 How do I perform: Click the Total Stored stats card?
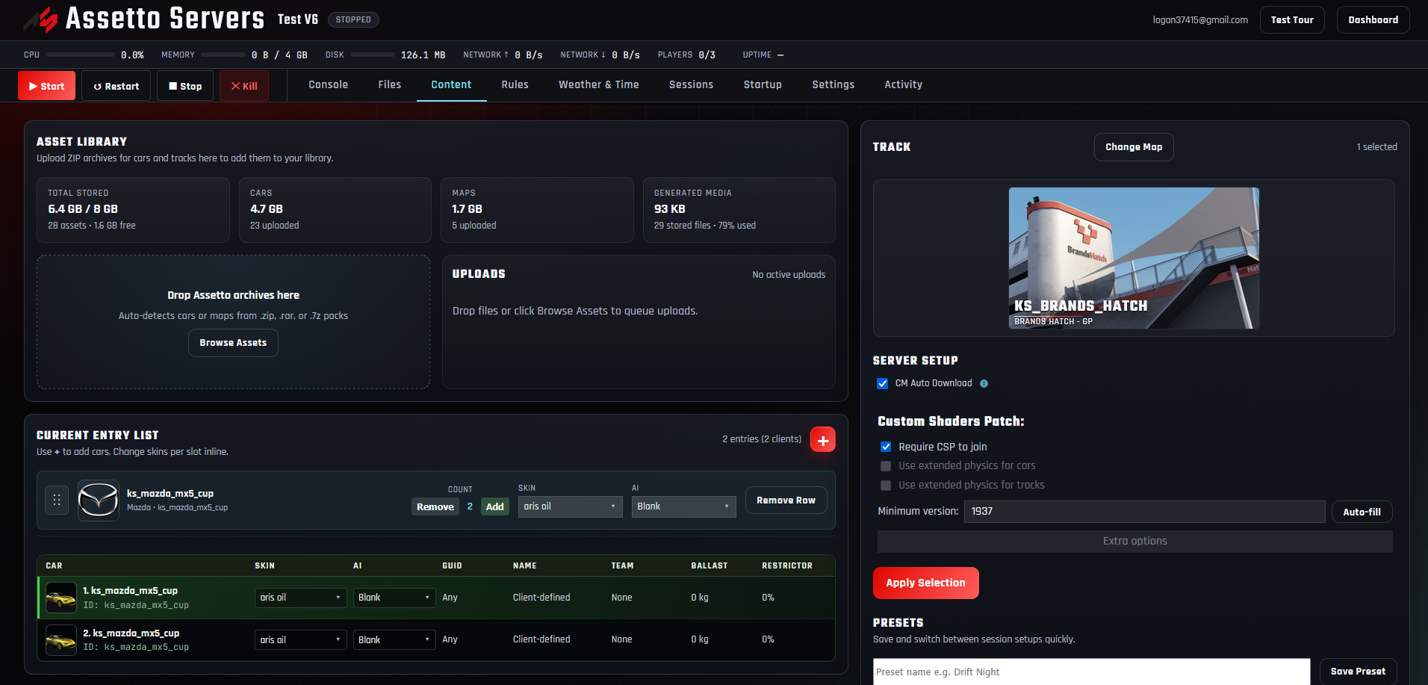click(133, 210)
